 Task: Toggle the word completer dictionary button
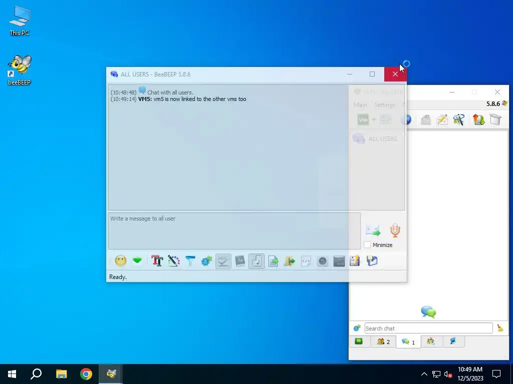(x=240, y=261)
